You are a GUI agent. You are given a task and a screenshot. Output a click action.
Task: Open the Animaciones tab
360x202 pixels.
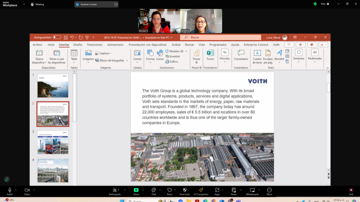coord(115,45)
